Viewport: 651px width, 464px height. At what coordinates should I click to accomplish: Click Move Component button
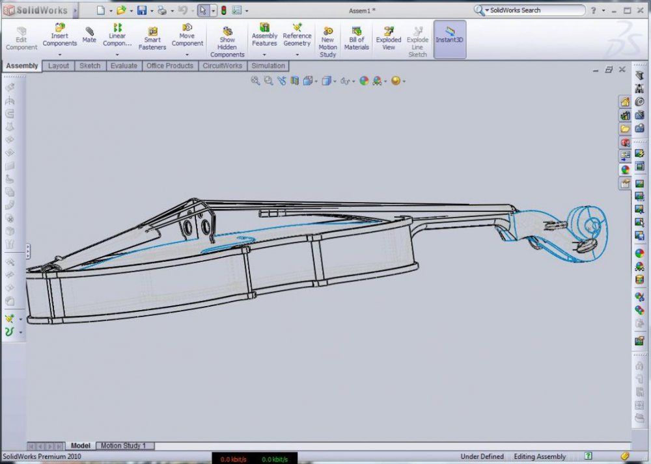[x=187, y=35]
